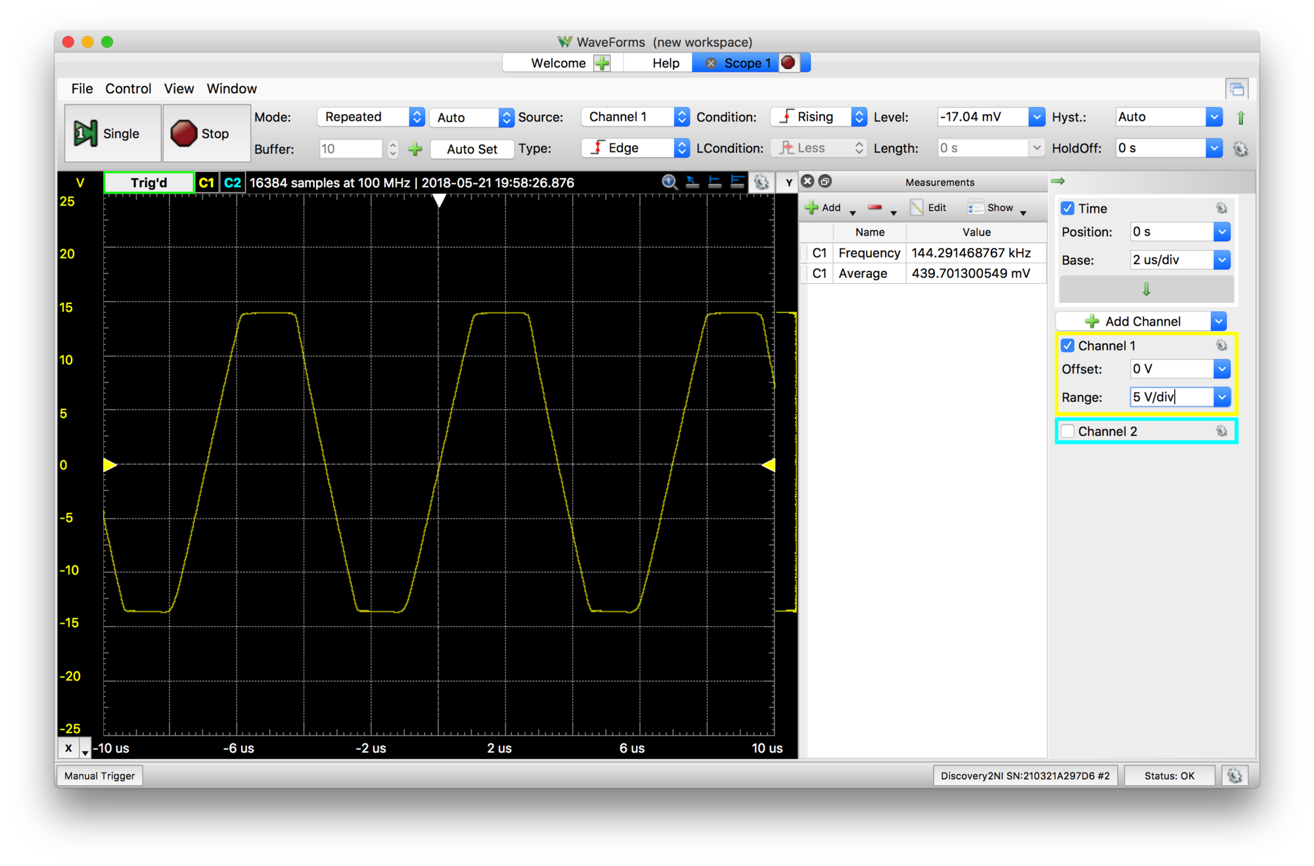
Task: Click Edit in the Measurements toolbar
Action: (928, 207)
